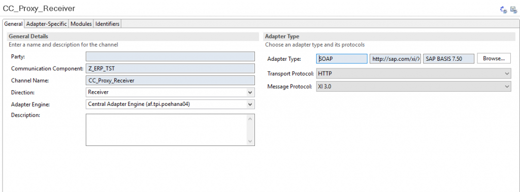Click the SOAP adapter type field

click(342, 59)
